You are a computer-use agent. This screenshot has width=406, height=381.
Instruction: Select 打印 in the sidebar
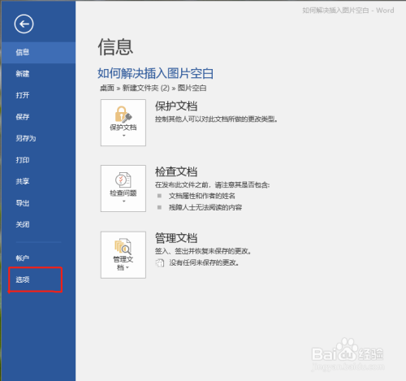38,160
